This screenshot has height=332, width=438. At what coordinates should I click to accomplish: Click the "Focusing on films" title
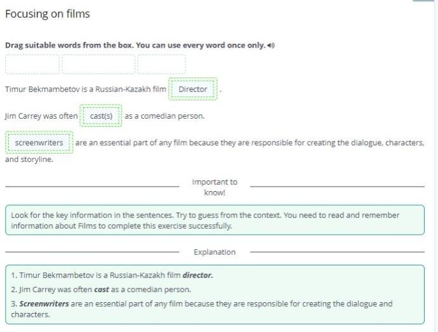[x=48, y=14]
